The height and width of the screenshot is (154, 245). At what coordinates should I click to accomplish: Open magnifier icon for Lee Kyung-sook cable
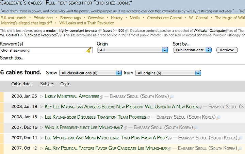click(x=218, y=117)
